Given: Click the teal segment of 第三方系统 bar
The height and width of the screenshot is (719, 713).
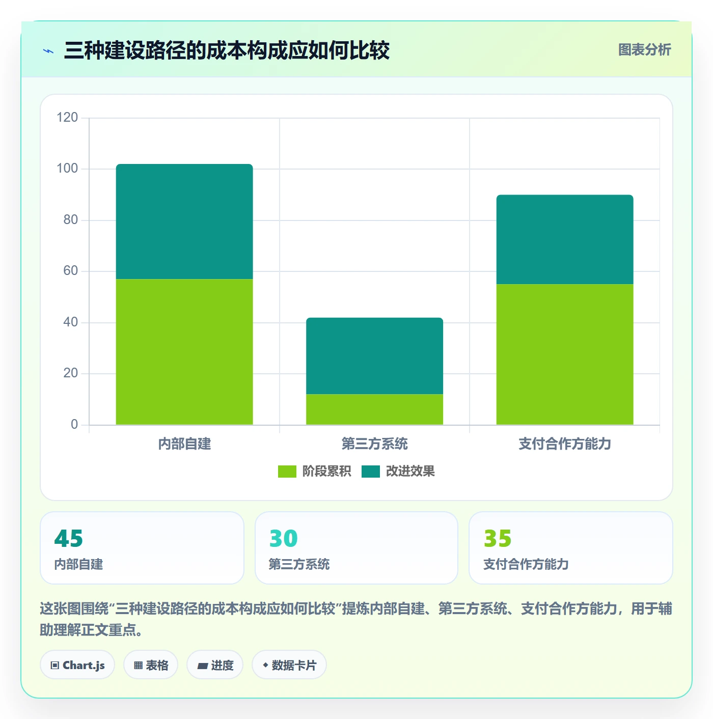Looking at the screenshot, I should tap(374, 356).
